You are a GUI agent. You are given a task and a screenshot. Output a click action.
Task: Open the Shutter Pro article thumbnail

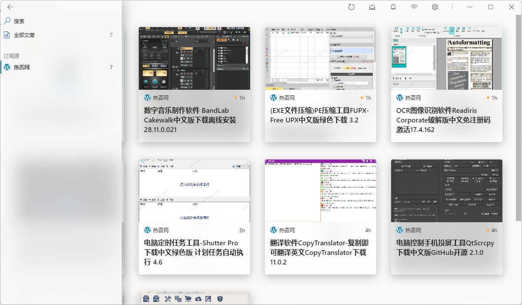pos(194,191)
